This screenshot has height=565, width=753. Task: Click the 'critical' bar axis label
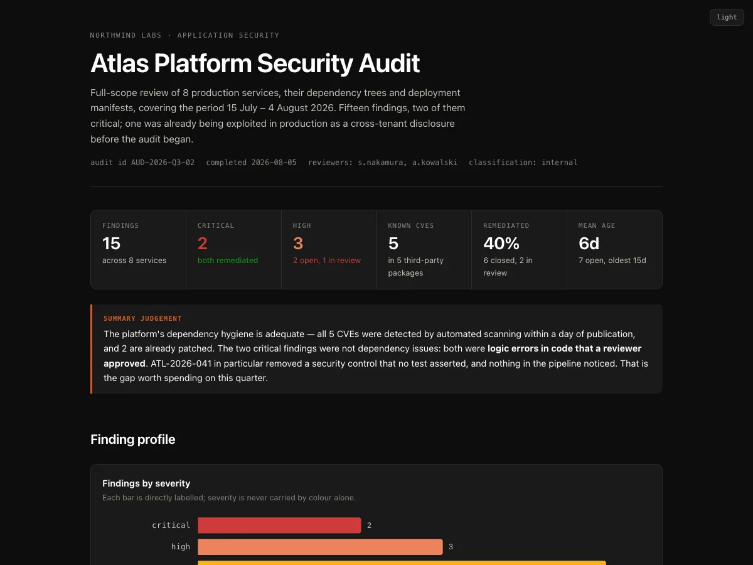coord(171,525)
